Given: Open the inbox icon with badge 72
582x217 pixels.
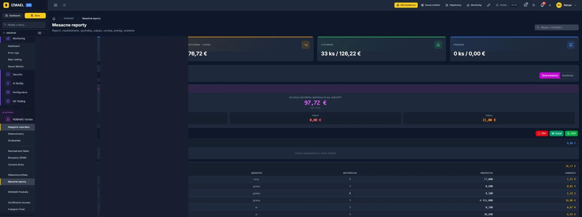Looking at the screenshot, I should 525,5.
